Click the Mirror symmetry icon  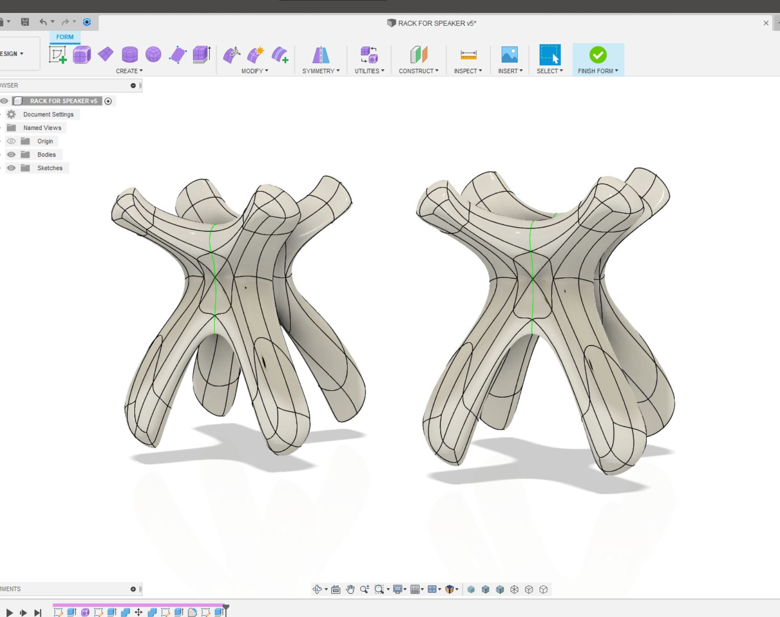coord(321,55)
